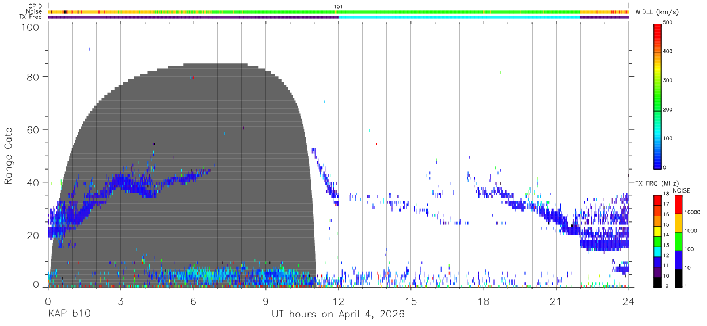Click the cyan swatch in TX FRQ legend
707x326 pixels.
click(x=657, y=251)
